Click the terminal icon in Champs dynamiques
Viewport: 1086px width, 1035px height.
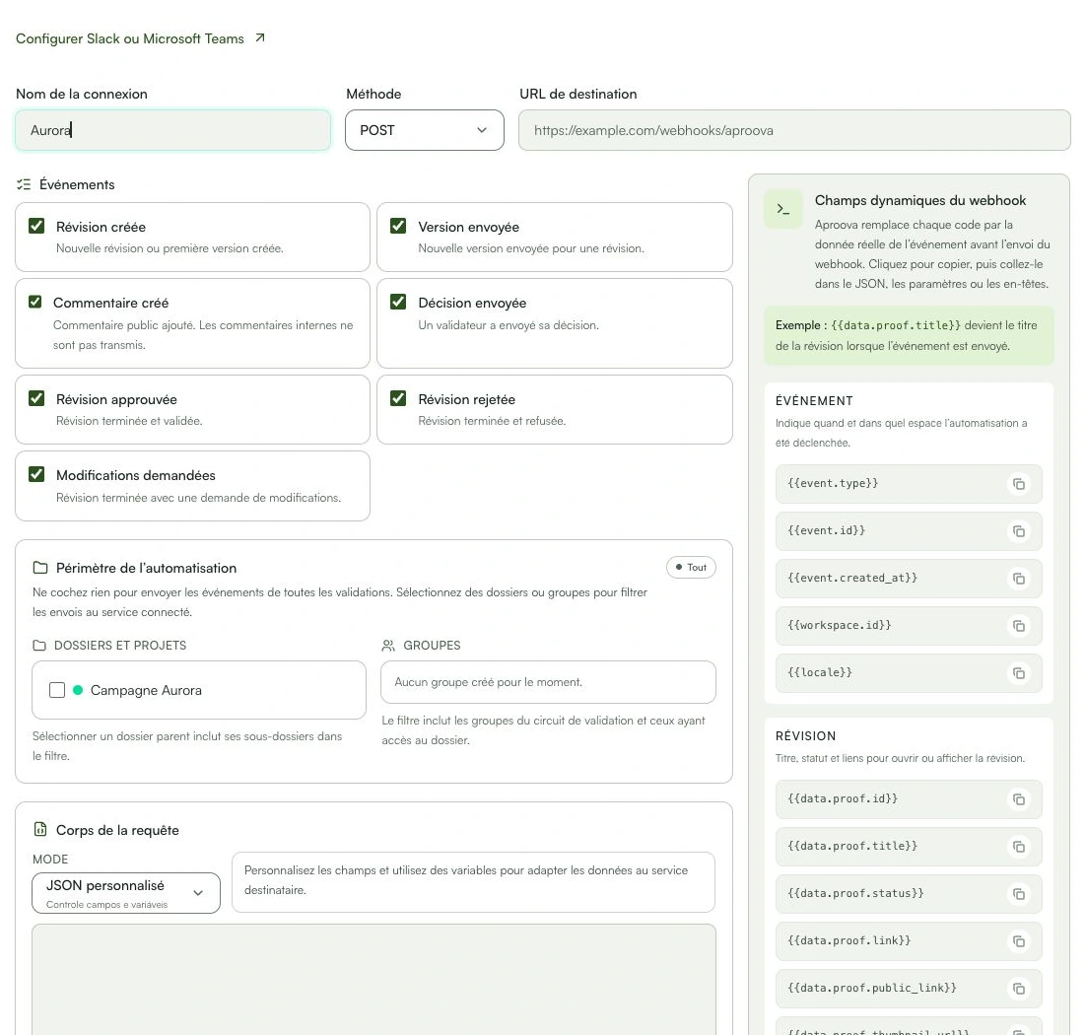click(783, 209)
